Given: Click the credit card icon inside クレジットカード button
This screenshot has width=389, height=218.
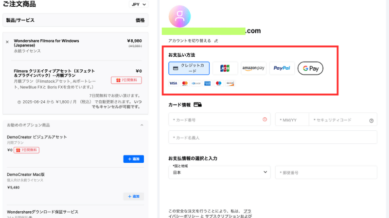Looking at the screenshot, I should pos(176,68).
